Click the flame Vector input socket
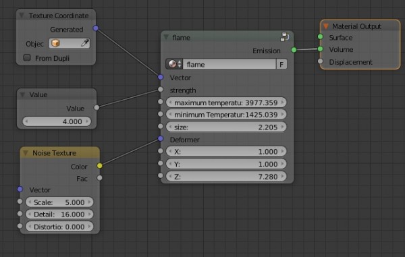 pyautogui.click(x=161, y=77)
